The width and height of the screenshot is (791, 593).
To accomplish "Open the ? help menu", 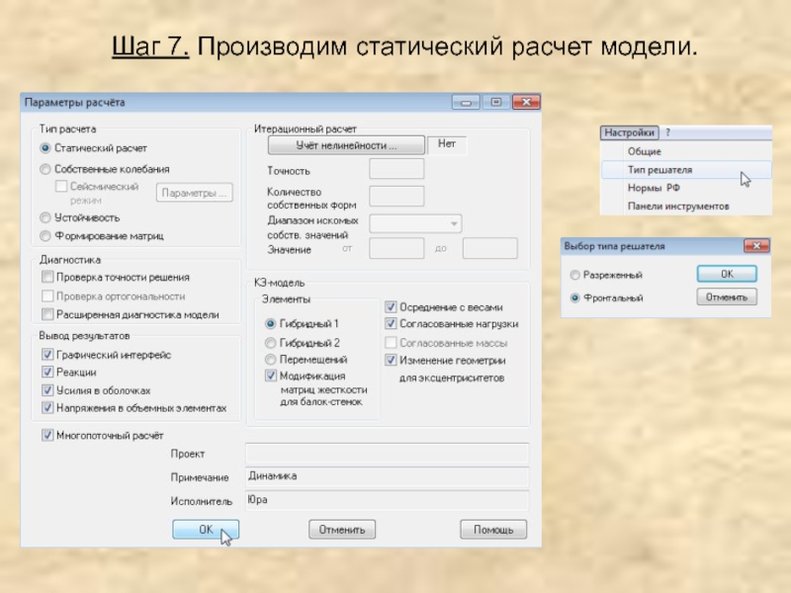I will tap(668, 132).
